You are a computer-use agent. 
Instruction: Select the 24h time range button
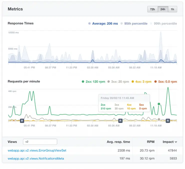click(163, 9)
